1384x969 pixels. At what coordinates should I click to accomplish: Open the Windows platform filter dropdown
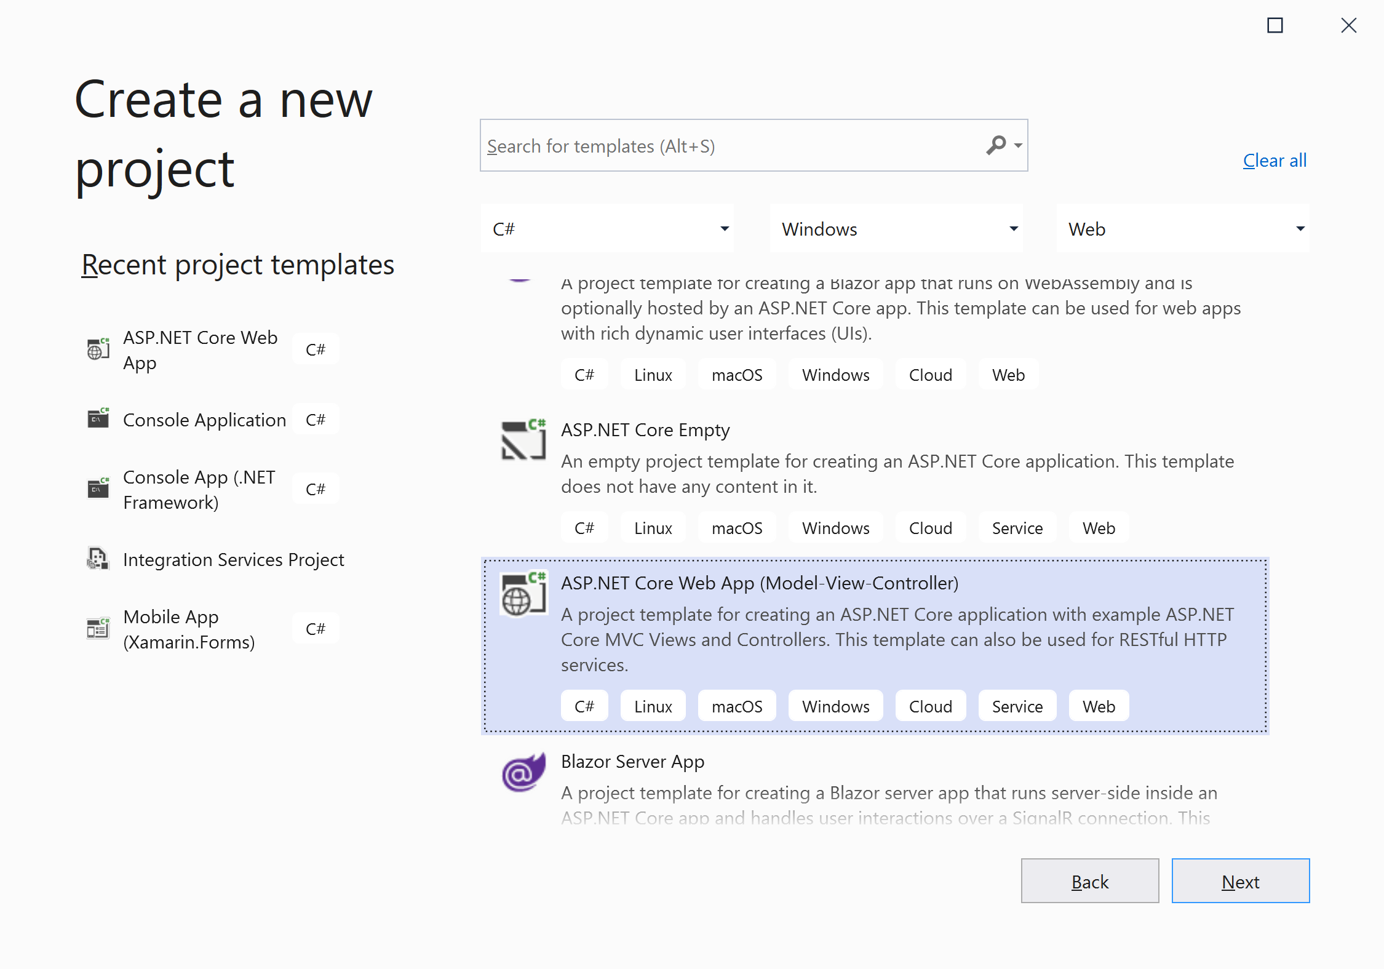[x=896, y=229]
